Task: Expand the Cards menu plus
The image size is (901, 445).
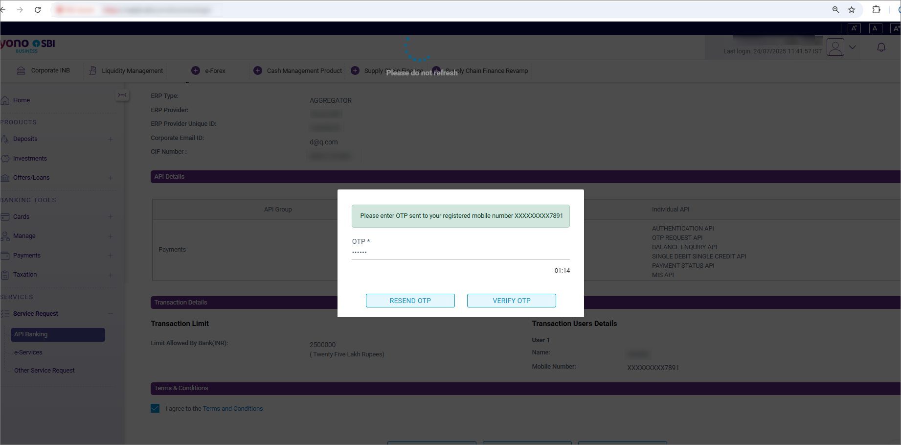Action: pos(111,217)
